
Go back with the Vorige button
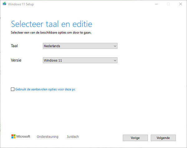coord(135,138)
